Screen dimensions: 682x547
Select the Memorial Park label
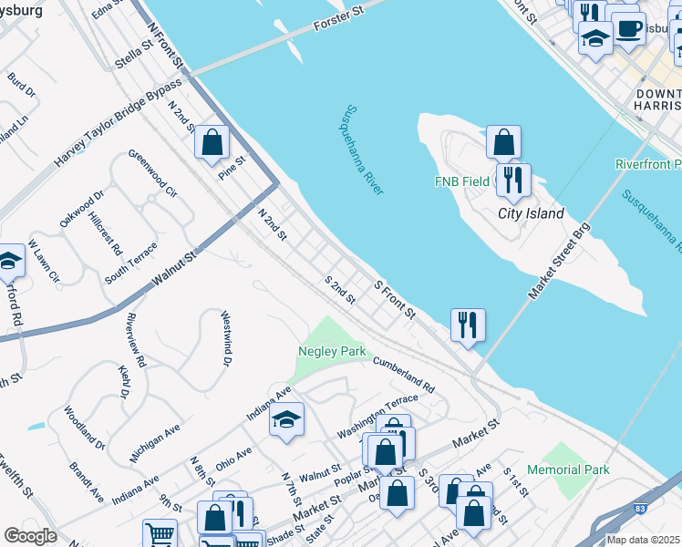tap(568, 470)
